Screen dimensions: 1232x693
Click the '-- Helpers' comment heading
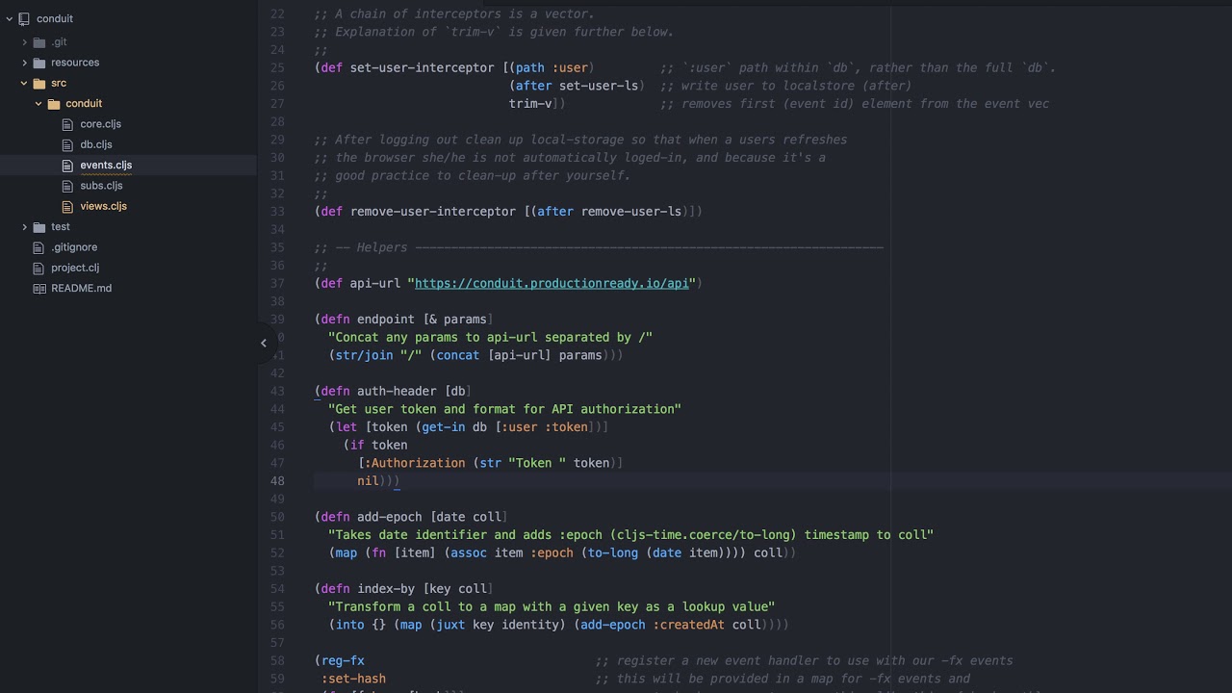pyautogui.click(x=372, y=248)
